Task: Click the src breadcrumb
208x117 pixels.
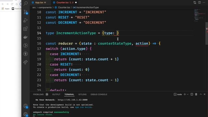Action: [34, 7]
